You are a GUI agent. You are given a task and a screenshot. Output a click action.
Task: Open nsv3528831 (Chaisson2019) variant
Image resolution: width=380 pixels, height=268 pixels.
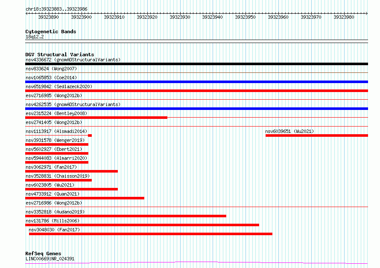click(58, 176)
